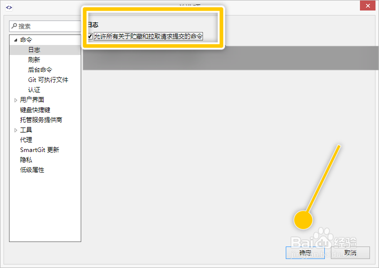Select the 日志 tree item
Image resolution: width=379 pixels, height=268 pixels.
[34, 50]
